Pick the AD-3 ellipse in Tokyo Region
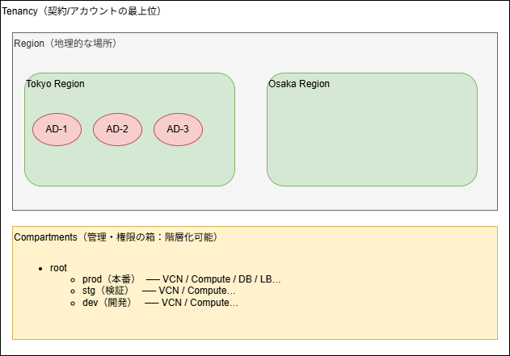This screenshot has height=356, width=510. pos(178,129)
